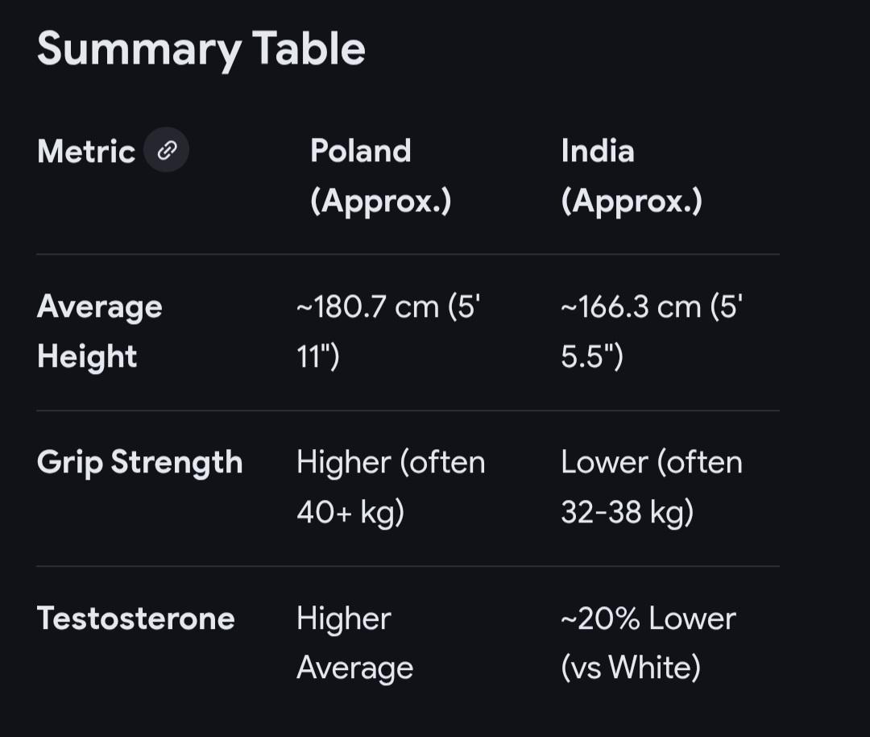Click the '(vs White)' text in India column

pyautogui.click(x=631, y=668)
